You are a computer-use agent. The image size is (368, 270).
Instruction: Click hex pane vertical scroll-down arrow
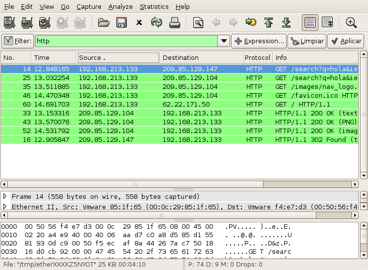tap(364, 255)
